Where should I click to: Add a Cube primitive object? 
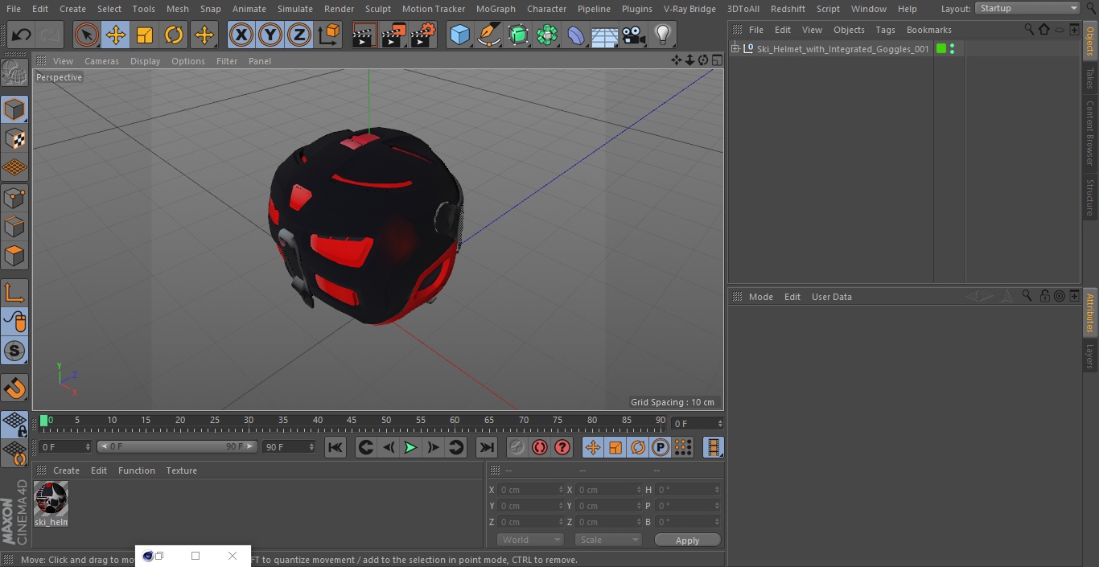point(459,35)
